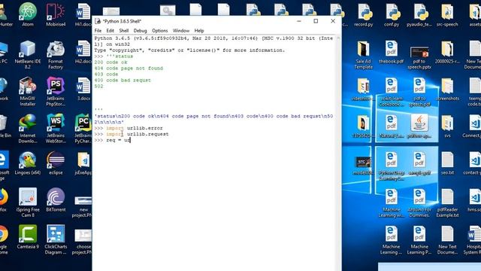The image size is (481, 271).
Task: Open the Window menu
Action: (181, 31)
